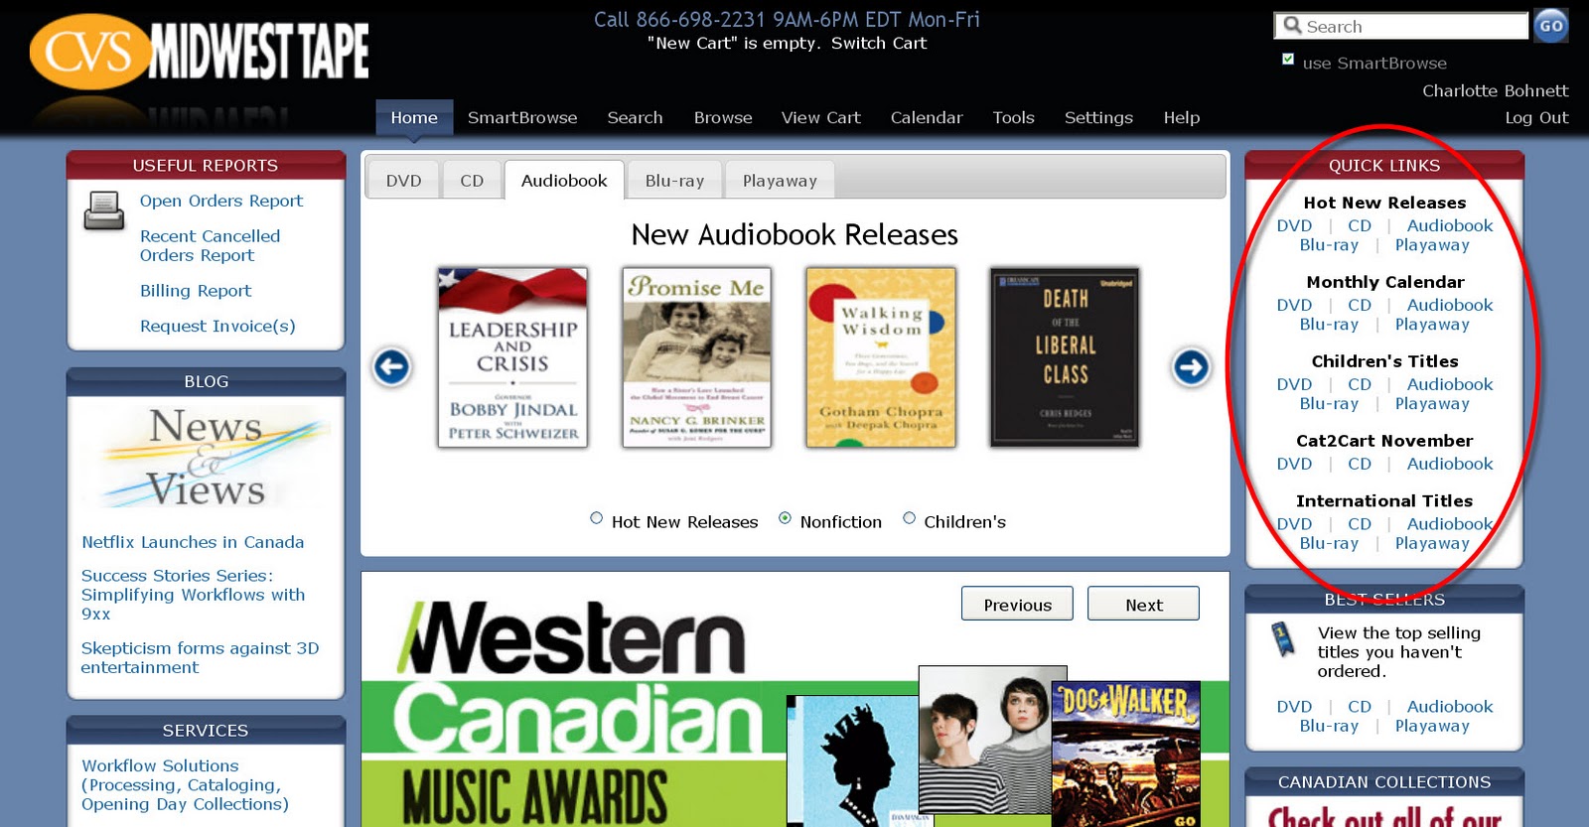Image resolution: width=1589 pixels, height=827 pixels.
Task: Open the View Cart menu item
Action: coord(821,117)
